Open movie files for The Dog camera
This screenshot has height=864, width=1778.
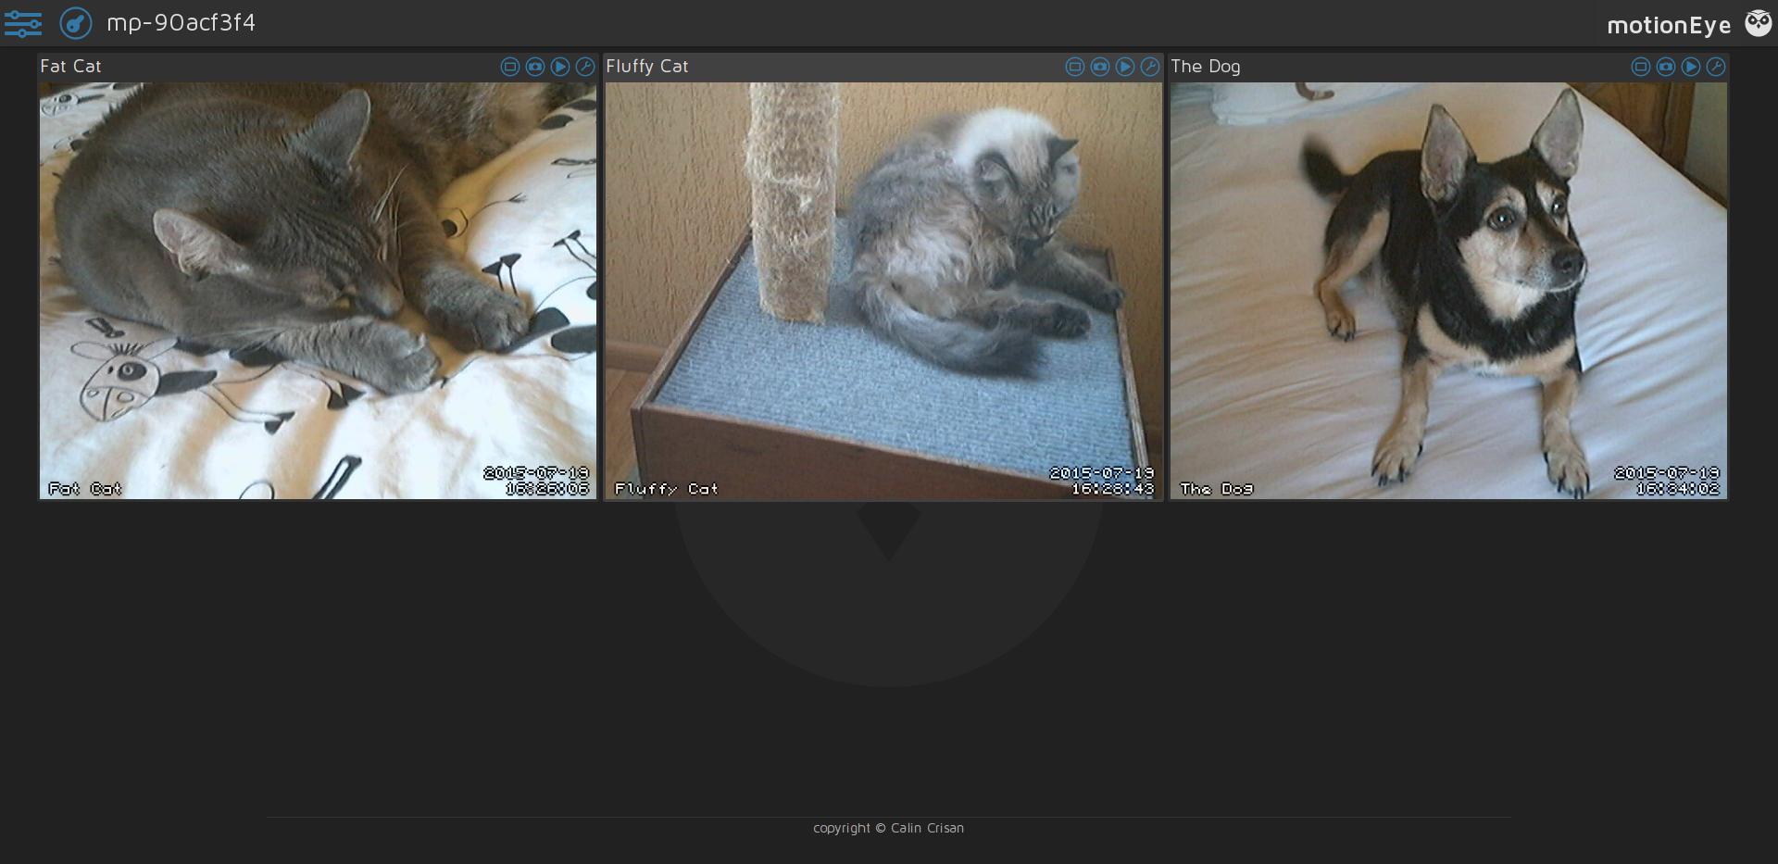pyautogui.click(x=1691, y=66)
